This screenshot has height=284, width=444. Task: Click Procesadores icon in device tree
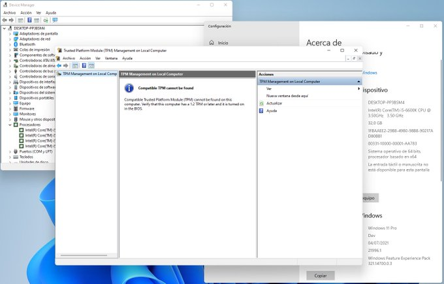(16, 125)
